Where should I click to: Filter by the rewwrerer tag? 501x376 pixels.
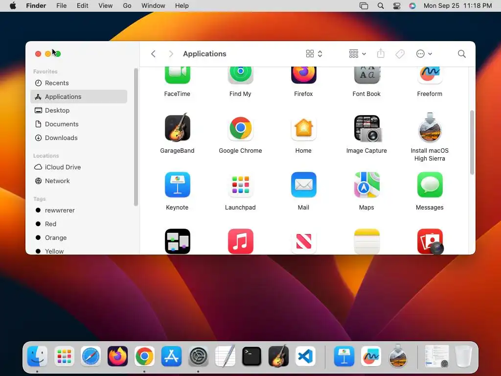[x=79, y=211]
